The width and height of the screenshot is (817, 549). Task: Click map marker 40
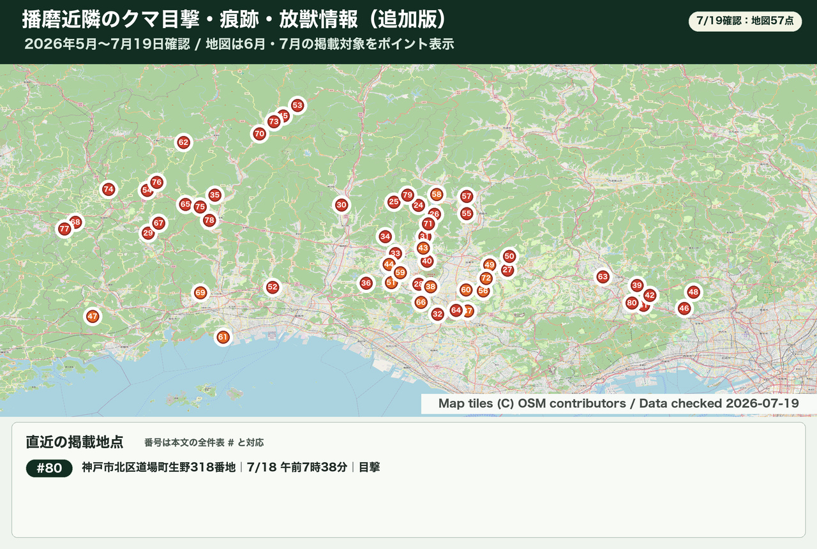427,261
